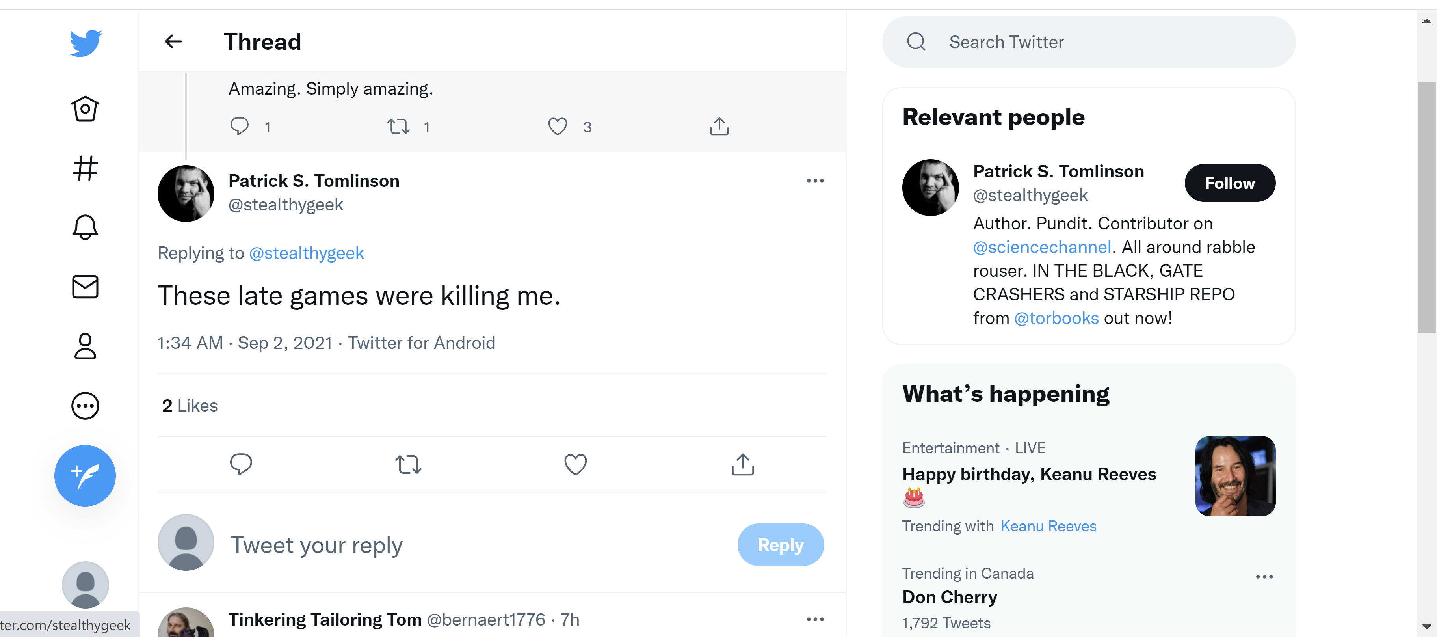Open the Keanu Reeves trend thumbnail
The width and height of the screenshot is (1437, 637).
1235,476
